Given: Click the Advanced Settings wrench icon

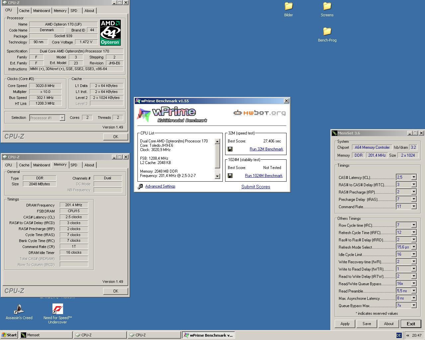Looking at the screenshot, I should (x=140, y=186).
